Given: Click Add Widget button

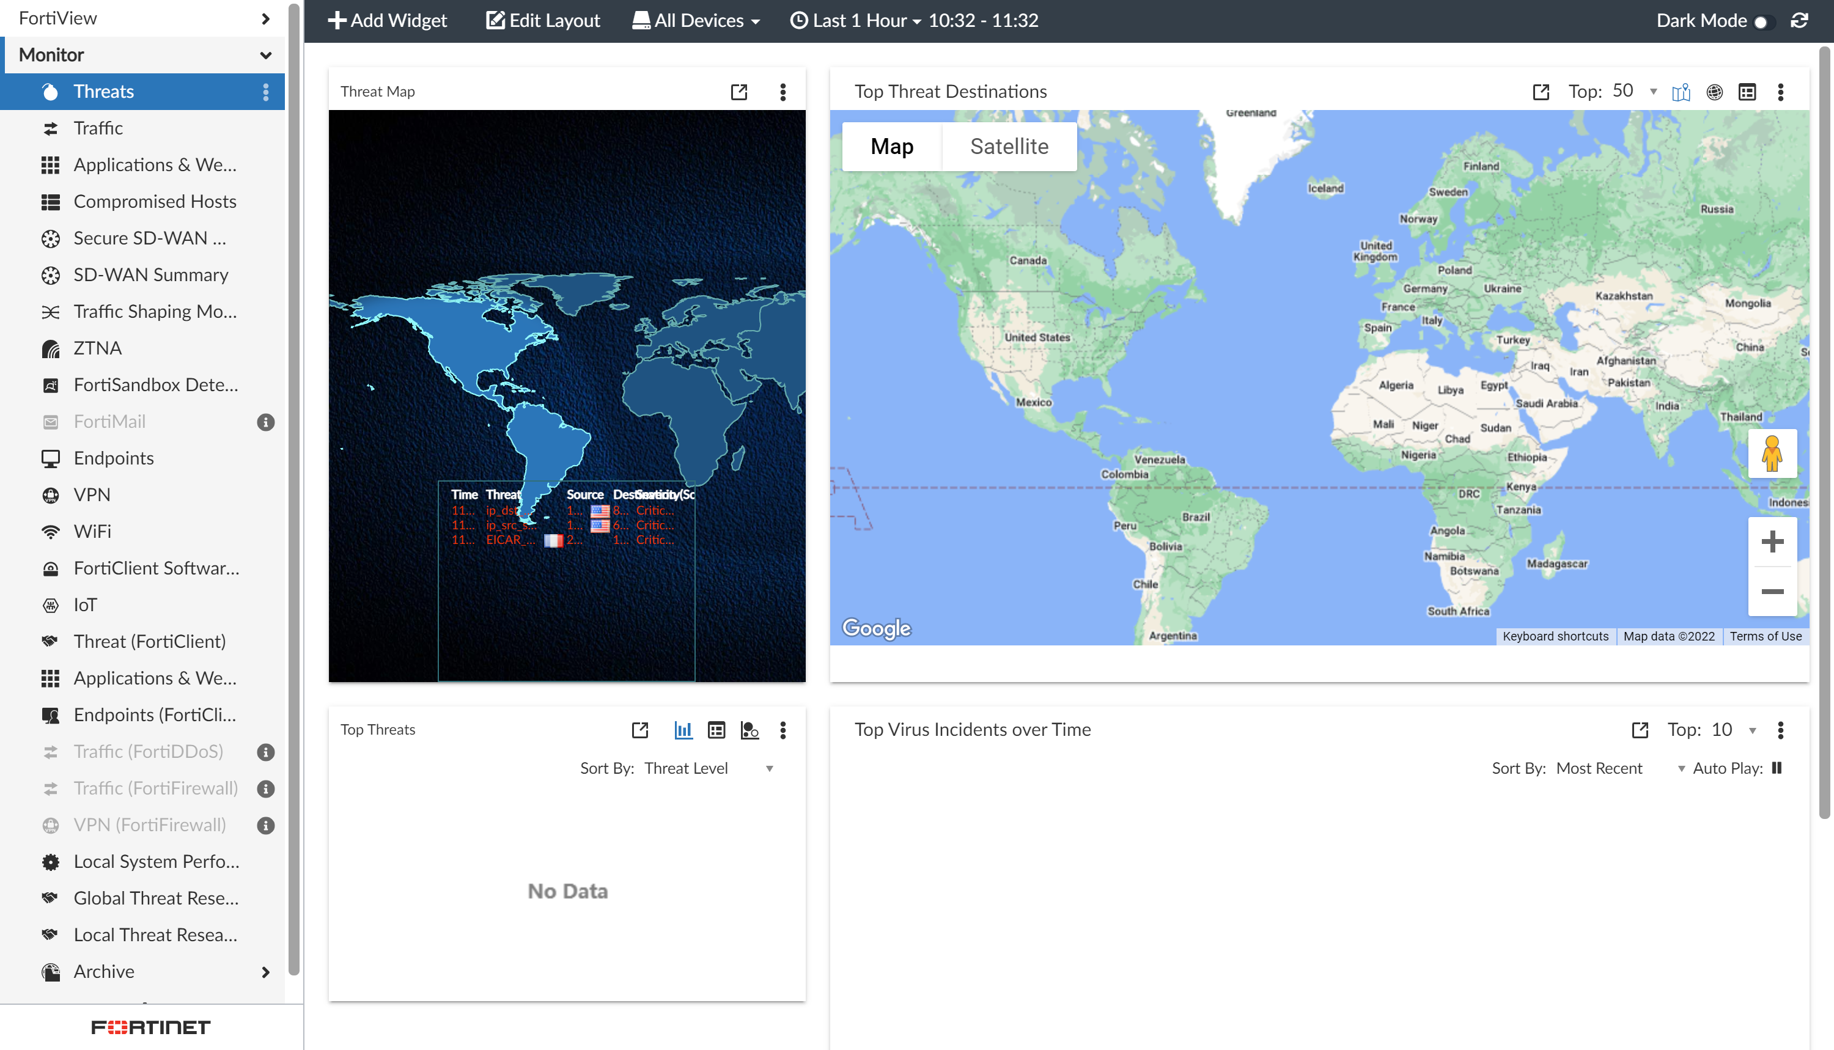Looking at the screenshot, I should click(x=388, y=20).
